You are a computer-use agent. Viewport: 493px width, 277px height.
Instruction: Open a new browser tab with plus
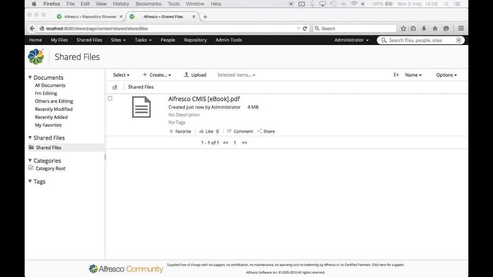[205, 17]
